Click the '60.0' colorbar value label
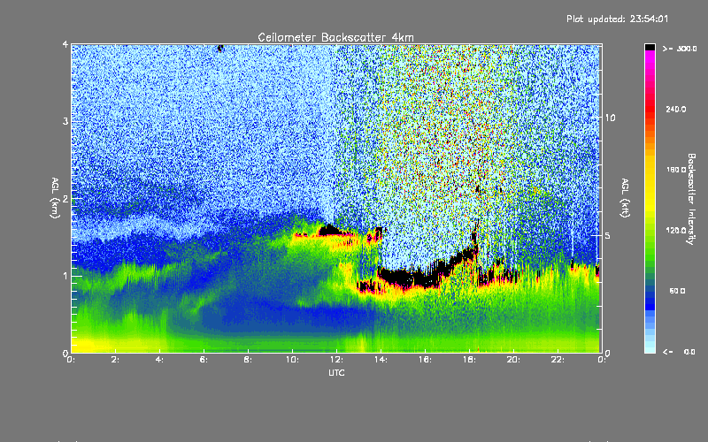This screenshot has width=708, height=442. [677, 291]
